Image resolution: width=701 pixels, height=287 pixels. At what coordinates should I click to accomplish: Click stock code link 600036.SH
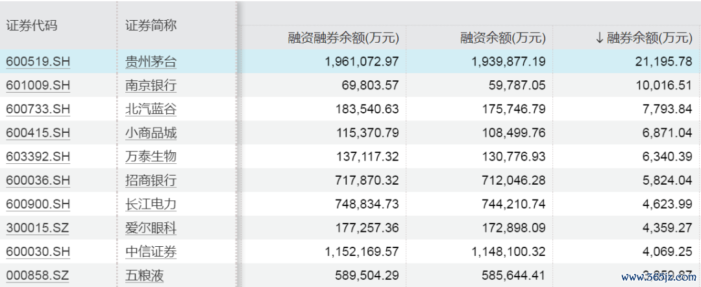click(38, 181)
